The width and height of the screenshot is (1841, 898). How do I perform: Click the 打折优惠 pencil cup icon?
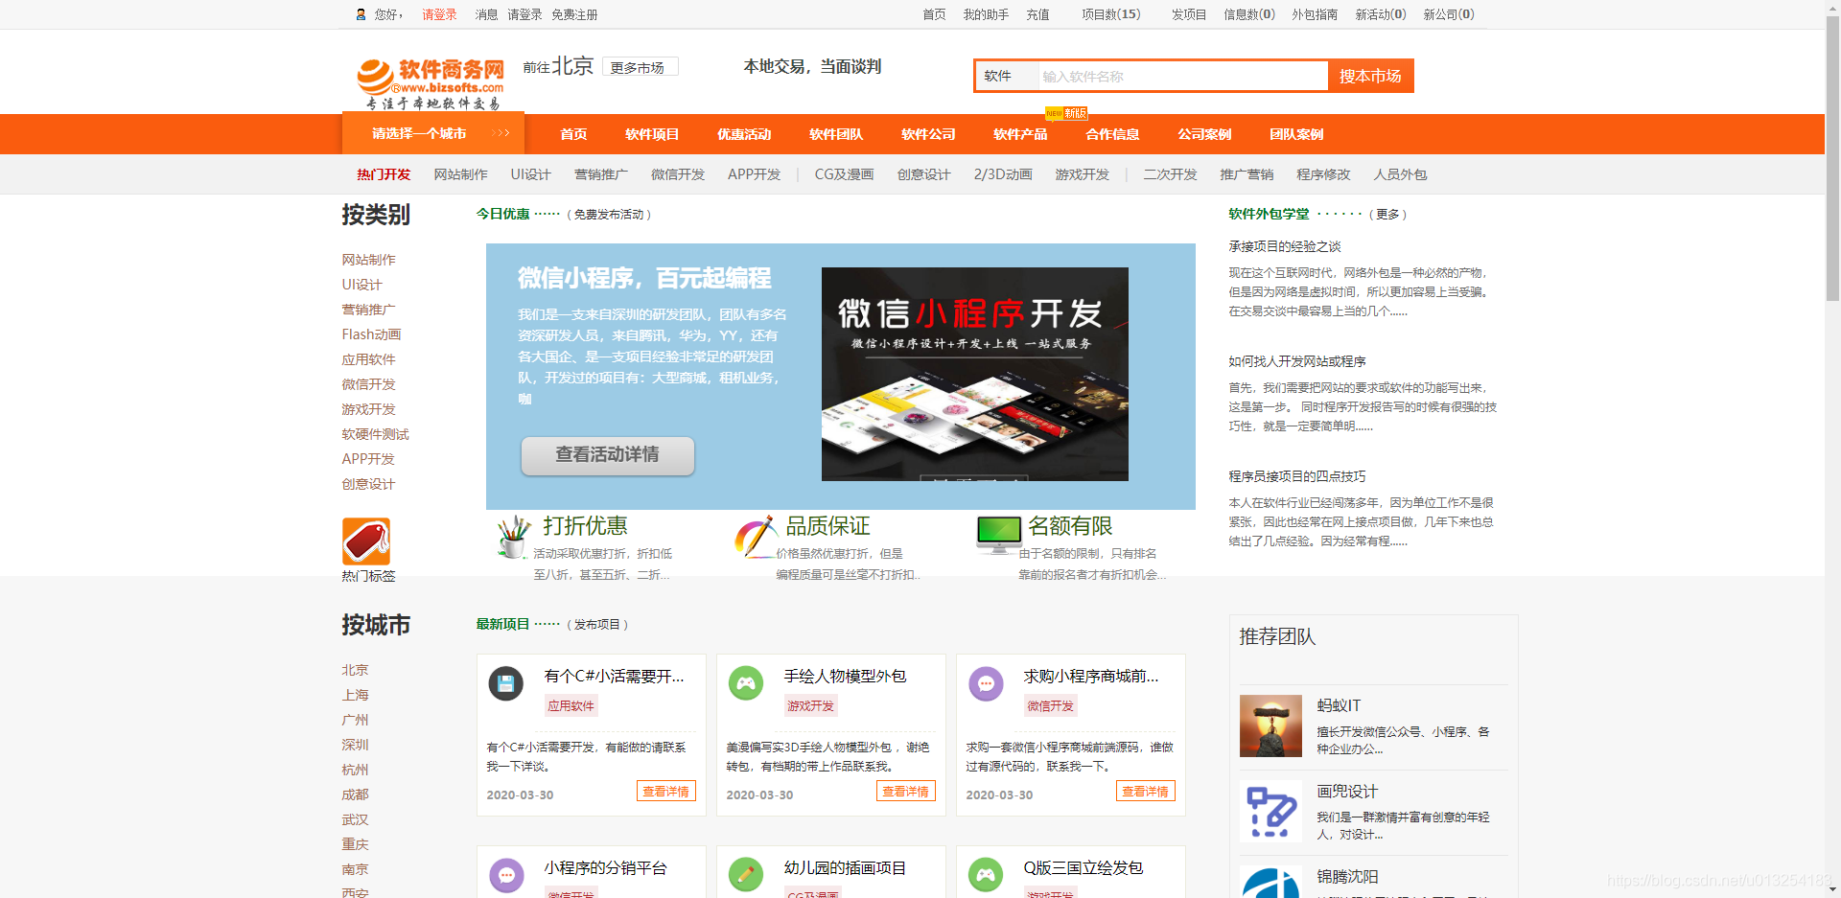coord(513,537)
